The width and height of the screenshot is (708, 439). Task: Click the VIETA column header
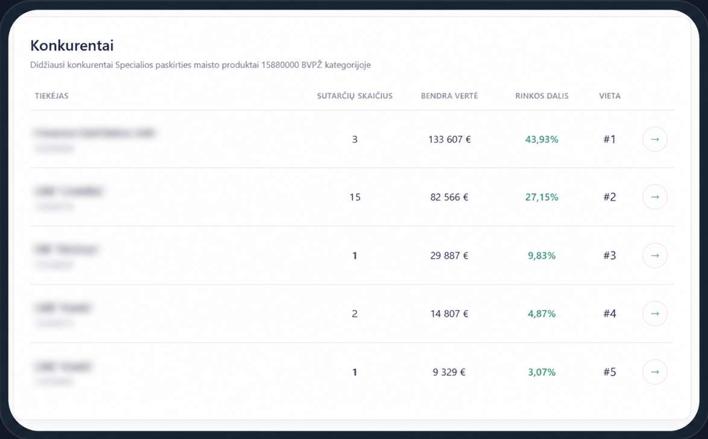(x=610, y=96)
